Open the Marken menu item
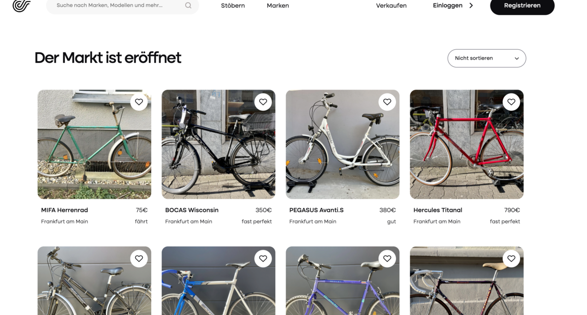 point(278,6)
